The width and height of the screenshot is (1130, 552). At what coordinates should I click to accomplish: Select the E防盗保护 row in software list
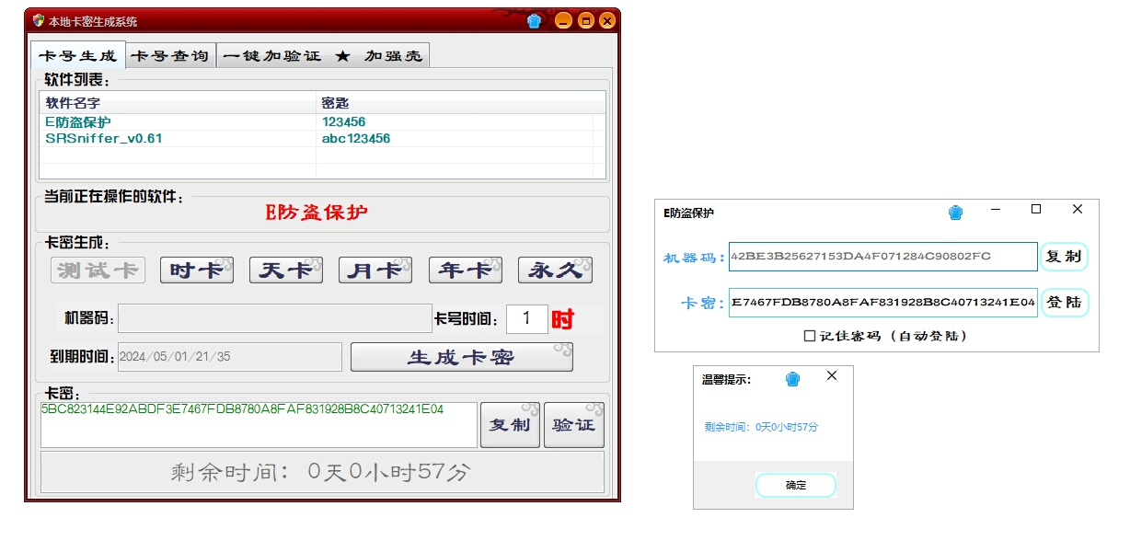[x=322, y=121]
